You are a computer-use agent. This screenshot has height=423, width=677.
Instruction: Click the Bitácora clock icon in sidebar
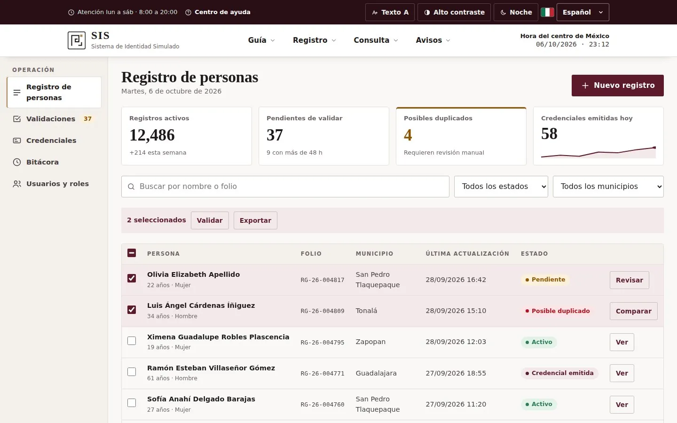17,162
